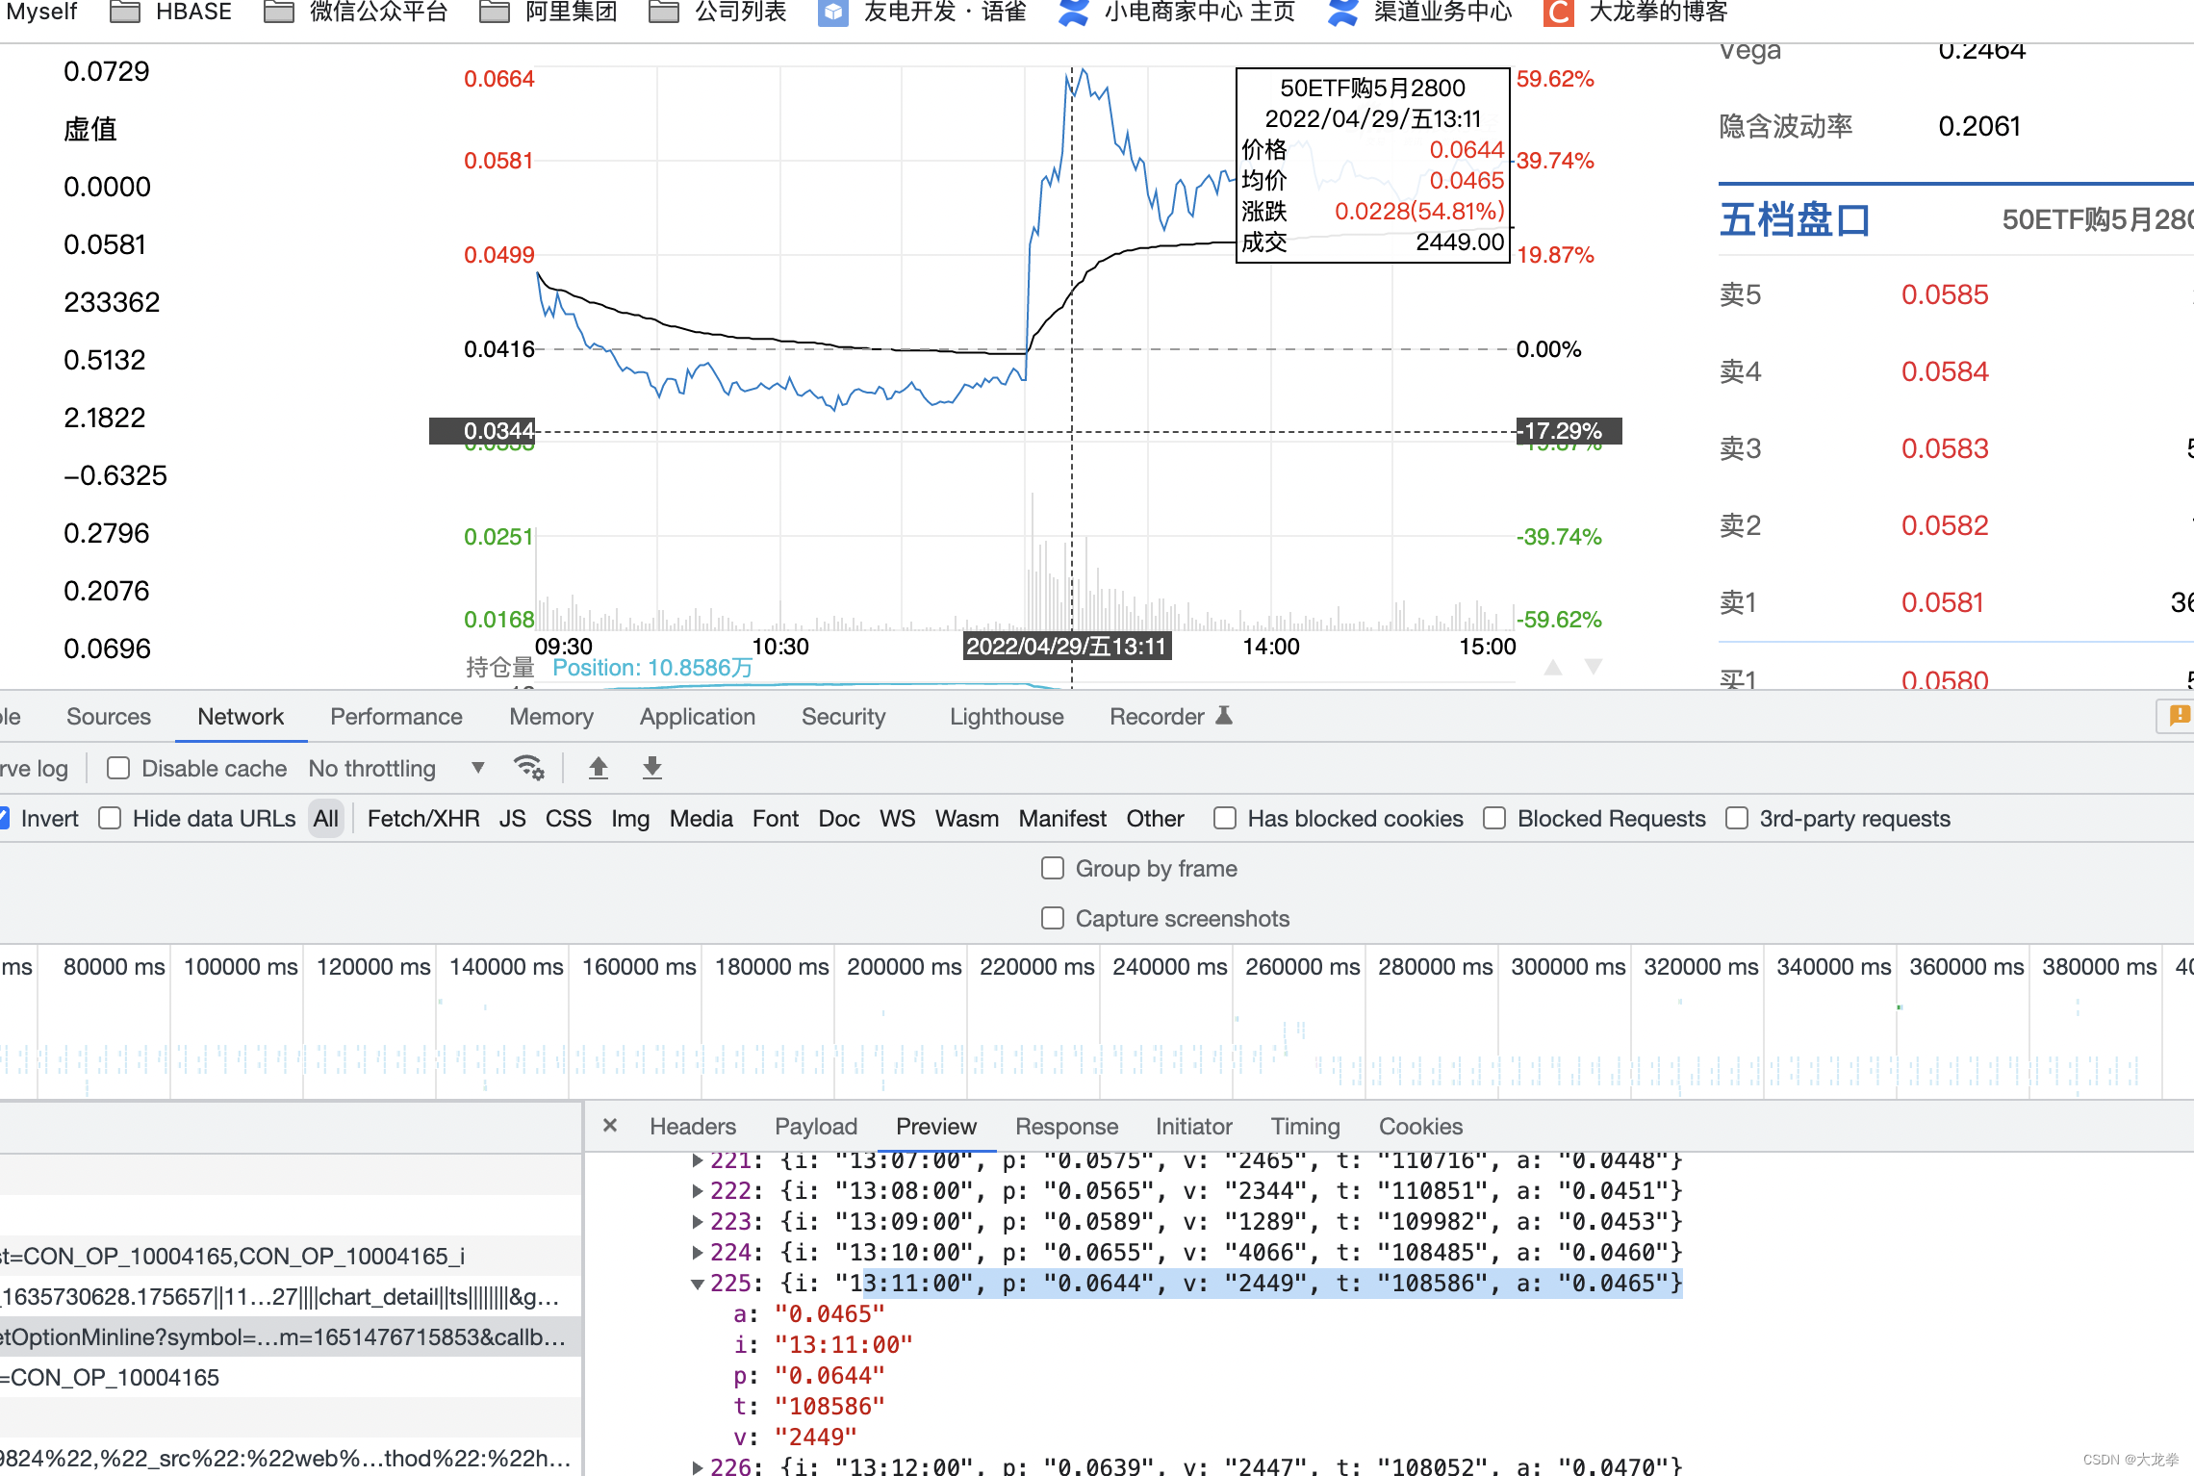Image resolution: width=2194 pixels, height=1476 pixels.
Task: Open 友电开发·语雀 bookmark
Action: pos(922,12)
